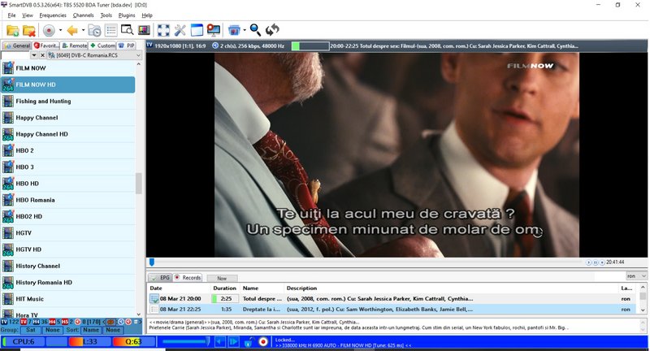Select the 08 Mar 21 22:25 EPG row

tap(393, 310)
